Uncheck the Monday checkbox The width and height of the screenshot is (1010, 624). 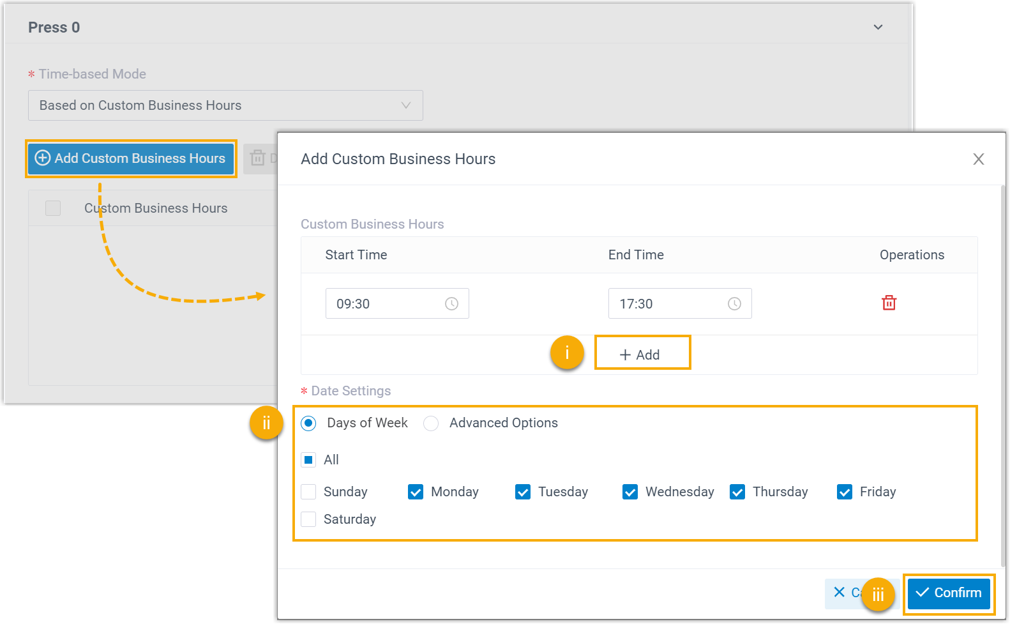(416, 492)
